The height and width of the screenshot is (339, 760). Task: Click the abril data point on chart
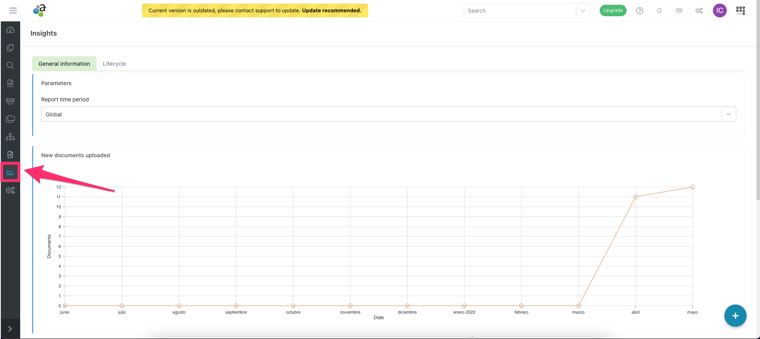point(636,197)
